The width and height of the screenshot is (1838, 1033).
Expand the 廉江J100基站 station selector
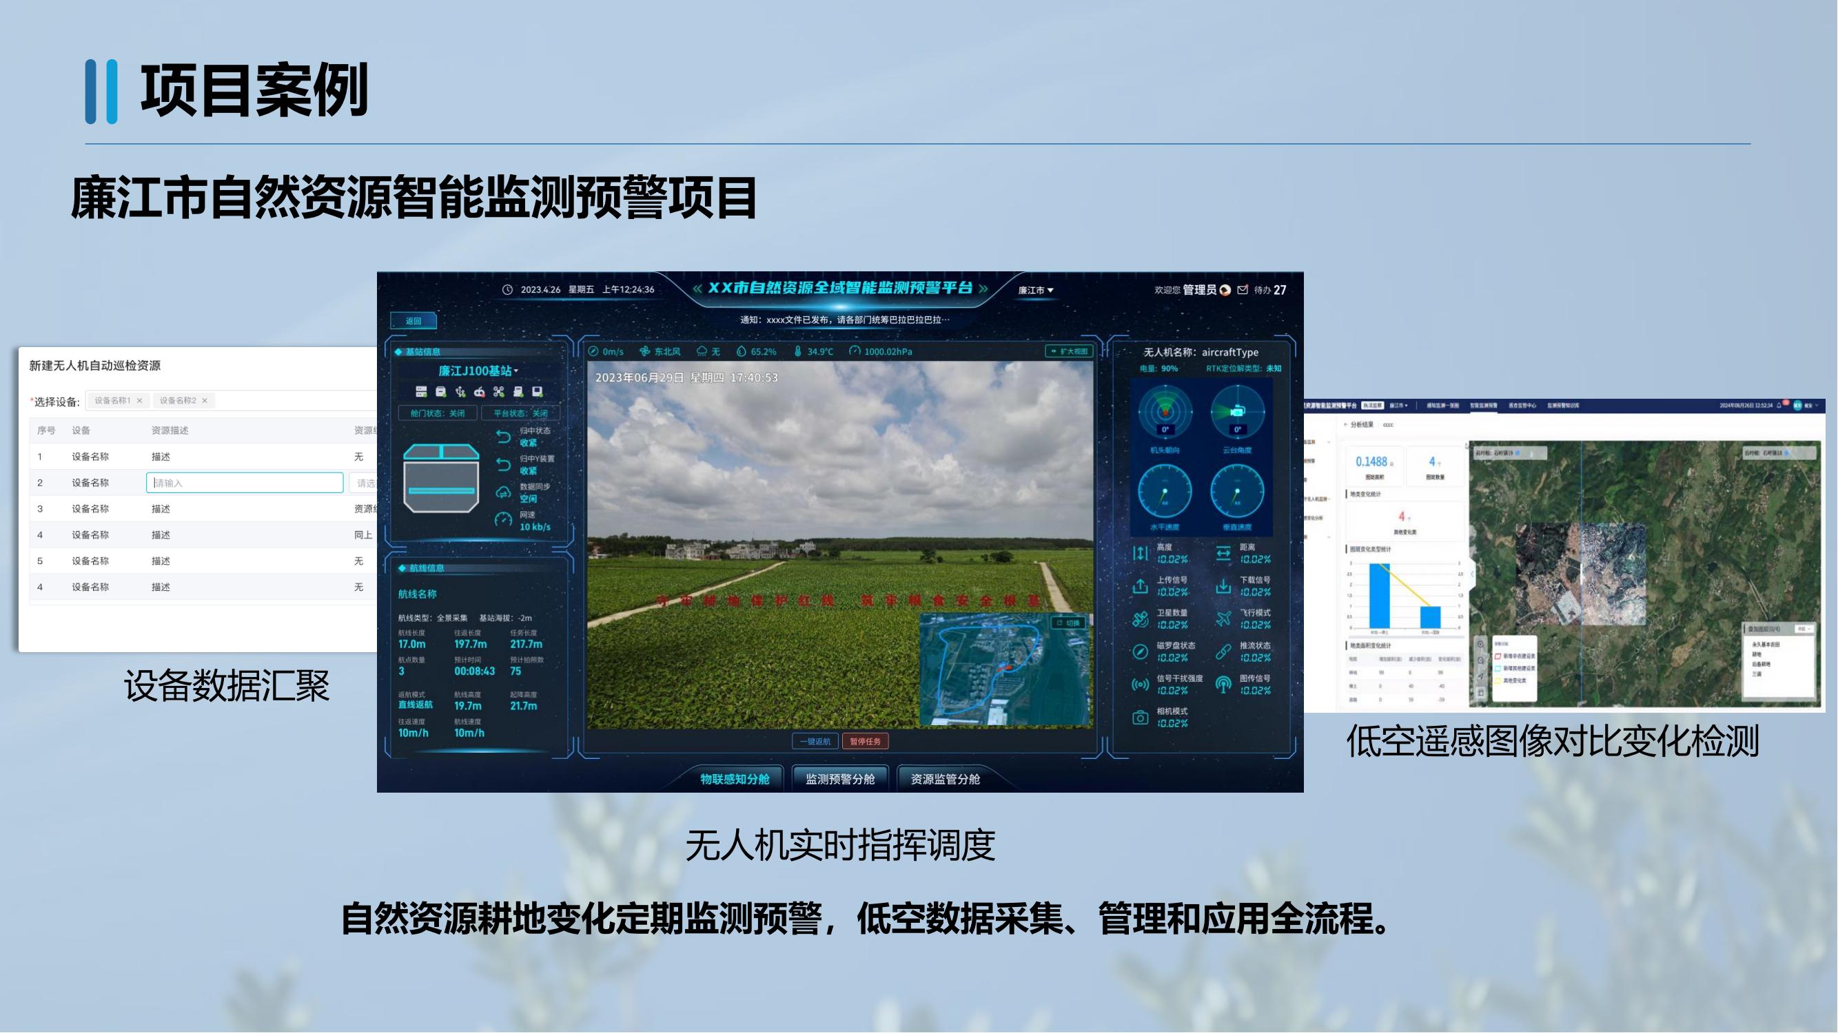point(478,371)
